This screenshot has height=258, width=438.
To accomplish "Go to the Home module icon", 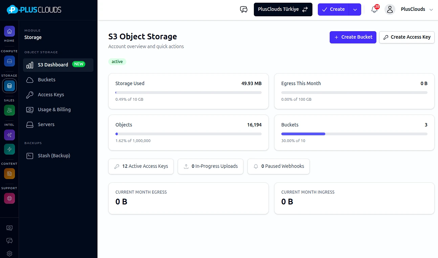I will pos(9,31).
